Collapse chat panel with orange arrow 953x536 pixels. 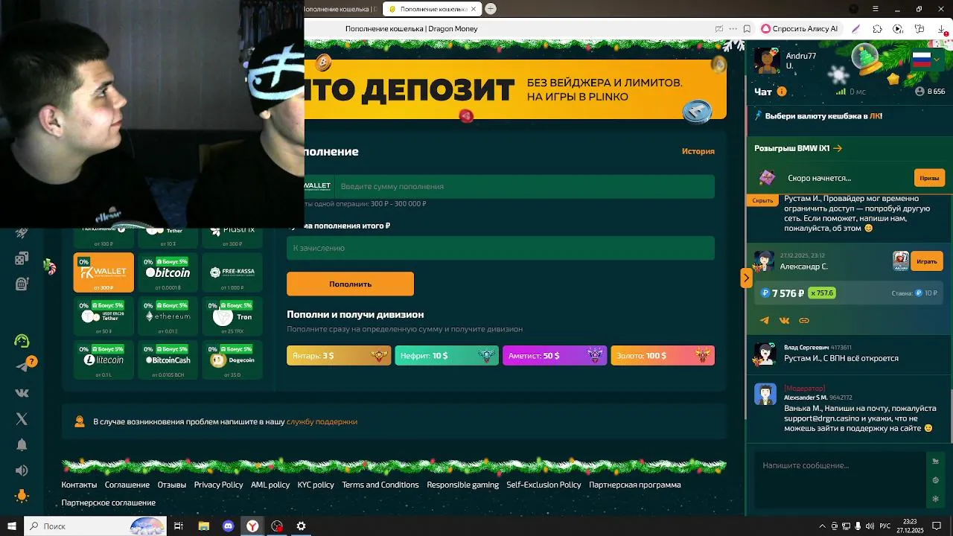tap(746, 278)
